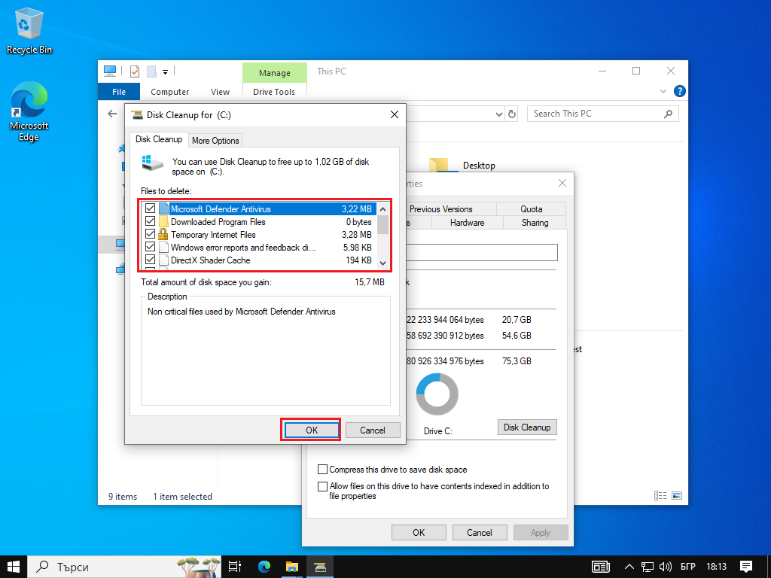
Task: Open the Computer ribbon tab
Action: click(169, 91)
